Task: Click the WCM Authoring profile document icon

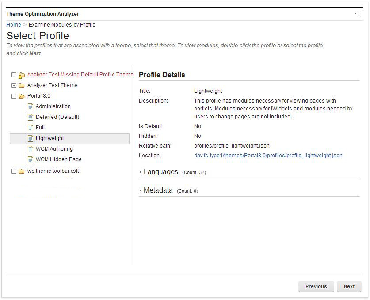Action: point(31,149)
